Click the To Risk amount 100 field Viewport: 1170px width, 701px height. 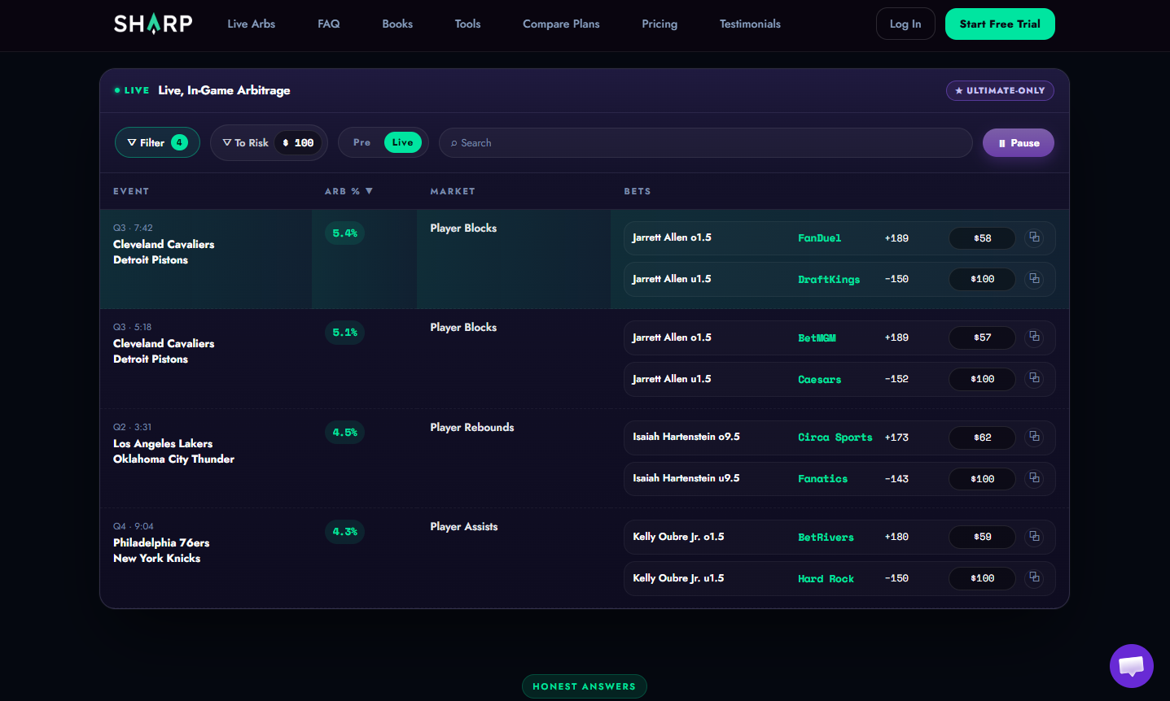click(298, 142)
